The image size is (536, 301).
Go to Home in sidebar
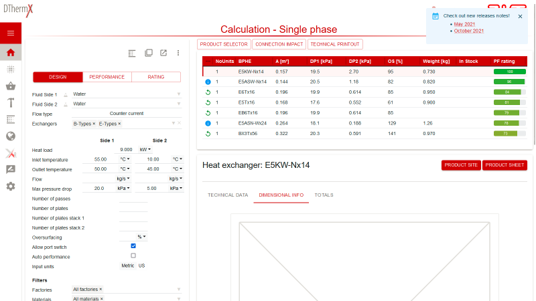[x=11, y=53]
